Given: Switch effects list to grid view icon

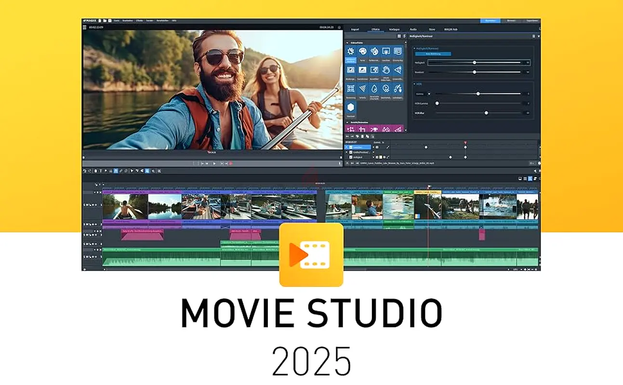Looking at the screenshot, I should pyautogui.click(x=399, y=36).
